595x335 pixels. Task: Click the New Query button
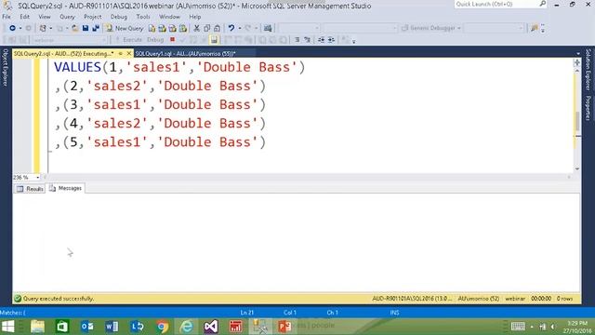[125, 28]
